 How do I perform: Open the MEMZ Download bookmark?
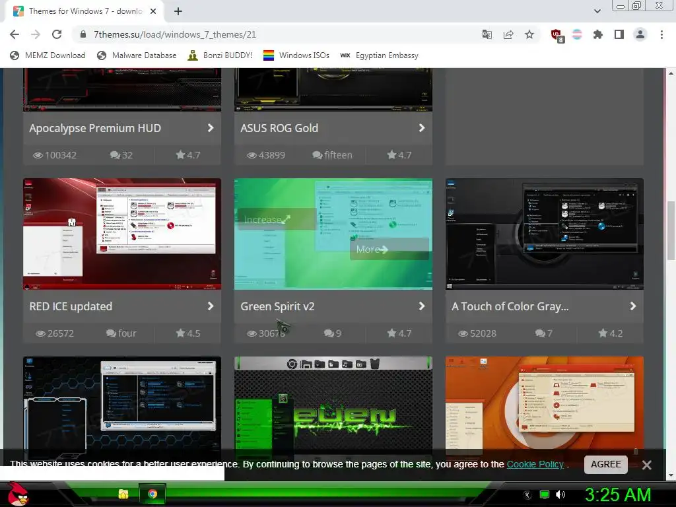tap(48, 55)
